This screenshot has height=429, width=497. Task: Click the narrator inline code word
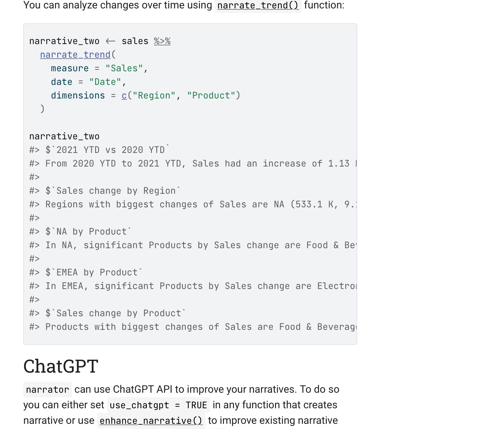48,389
